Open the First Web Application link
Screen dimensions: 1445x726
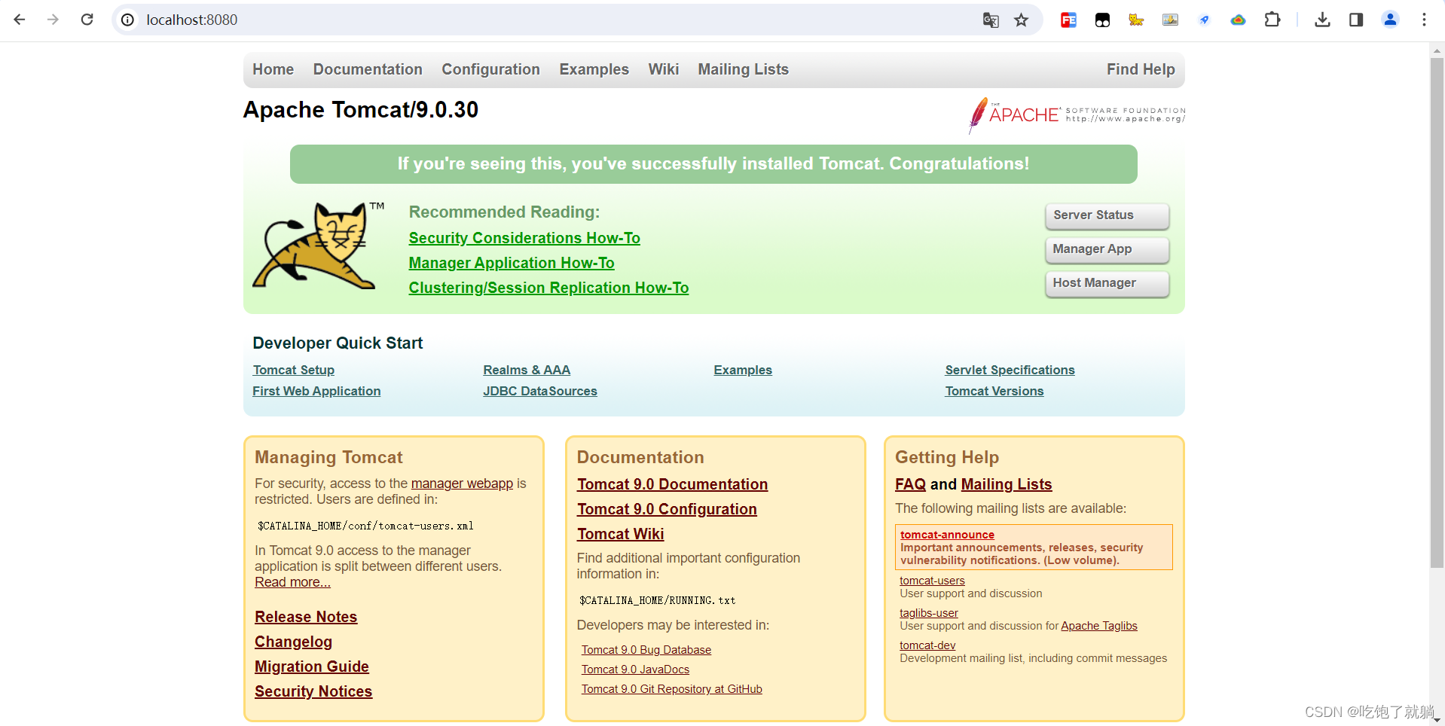pos(316,391)
